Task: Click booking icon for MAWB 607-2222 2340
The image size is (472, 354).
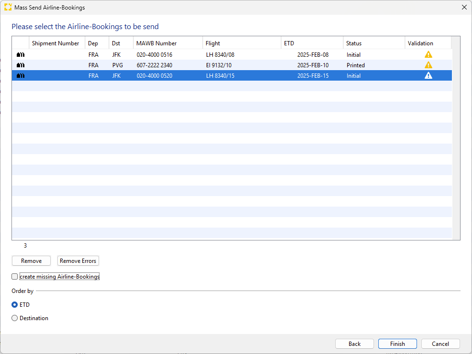Action: tap(21, 65)
